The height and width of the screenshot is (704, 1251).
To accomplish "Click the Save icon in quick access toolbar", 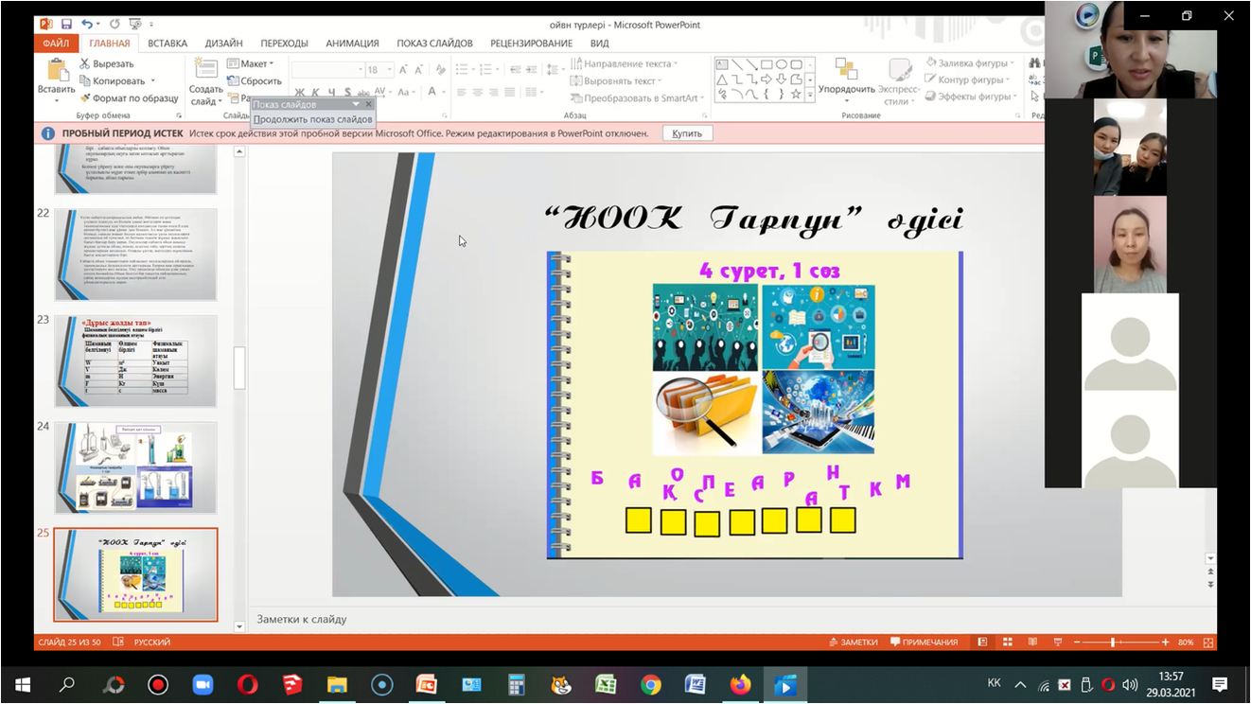I will (66, 24).
